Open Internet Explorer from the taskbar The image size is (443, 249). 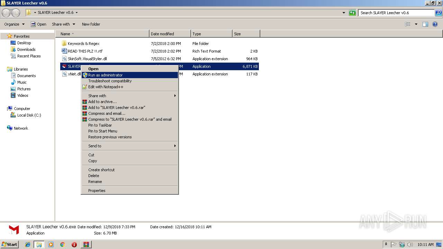click(x=28, y=245)
